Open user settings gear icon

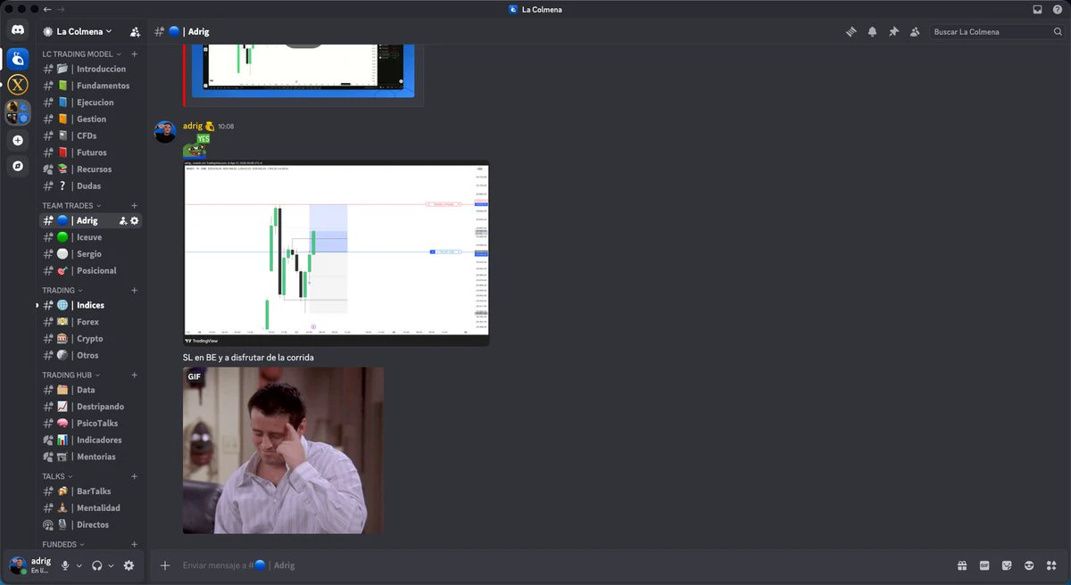coord(129,565)
